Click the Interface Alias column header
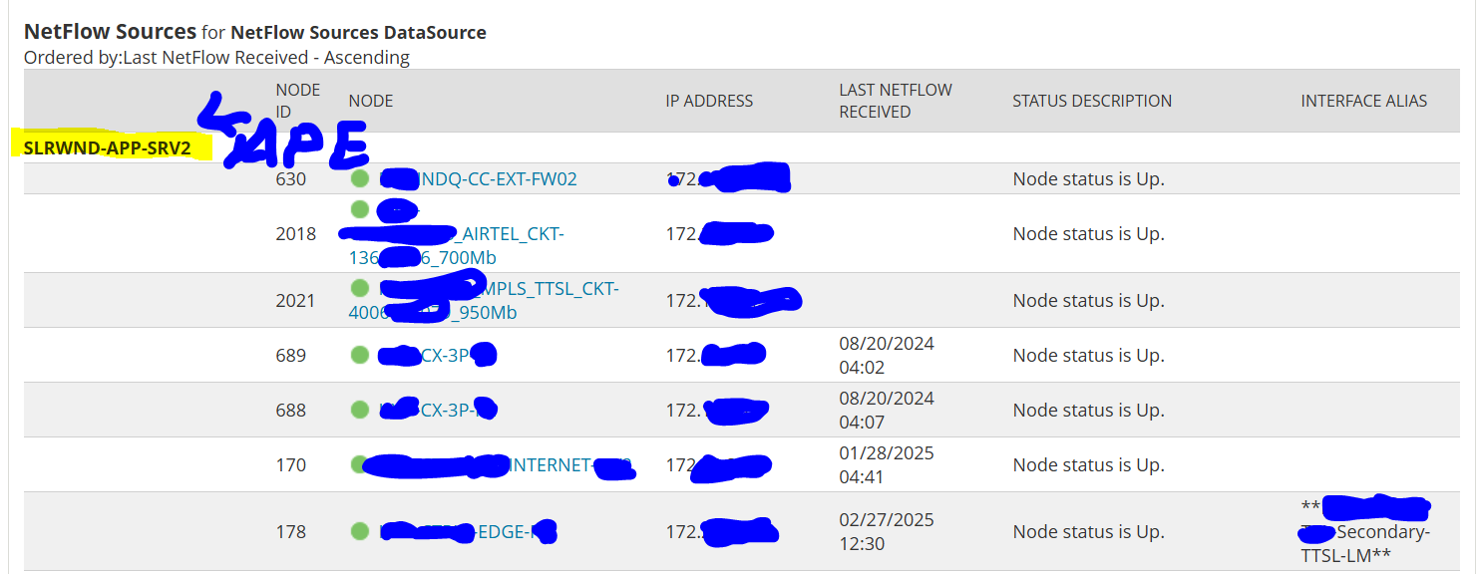The width and height of the screenshot is (1477, 574). pos(1363,101)
